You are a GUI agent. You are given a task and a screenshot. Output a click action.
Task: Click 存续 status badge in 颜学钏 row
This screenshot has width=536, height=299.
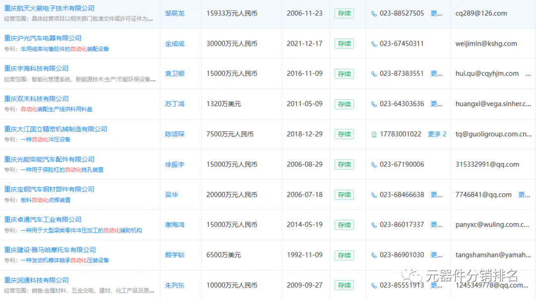pyautogui.click(x=344, y=255)
